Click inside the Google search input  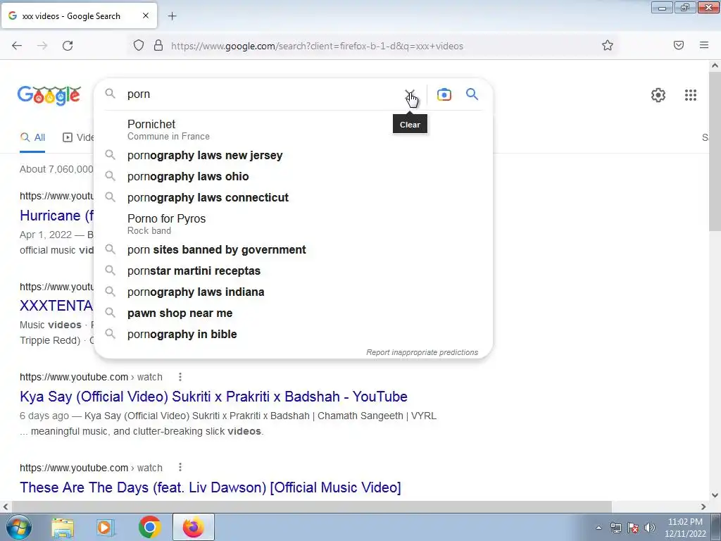point(262,94)
